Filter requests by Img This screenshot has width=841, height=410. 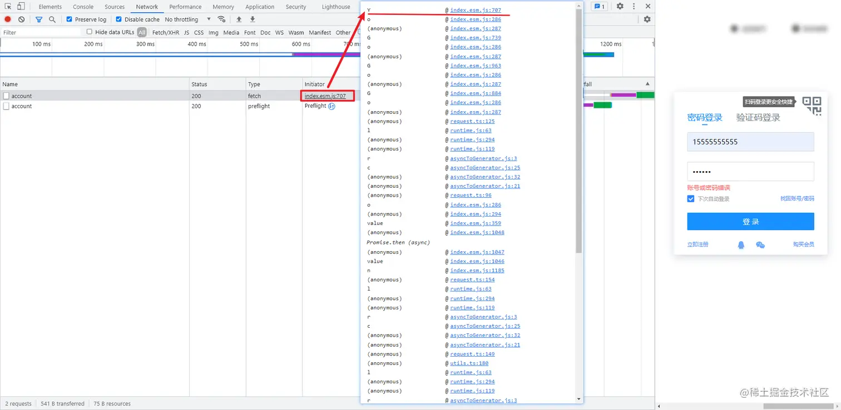pos(214,32)
